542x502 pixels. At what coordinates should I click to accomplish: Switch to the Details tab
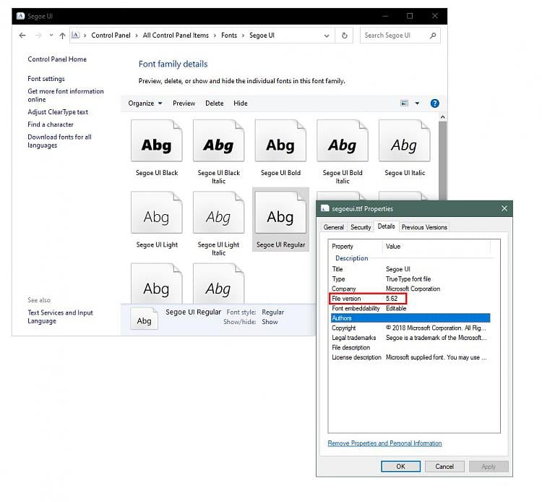386,226
